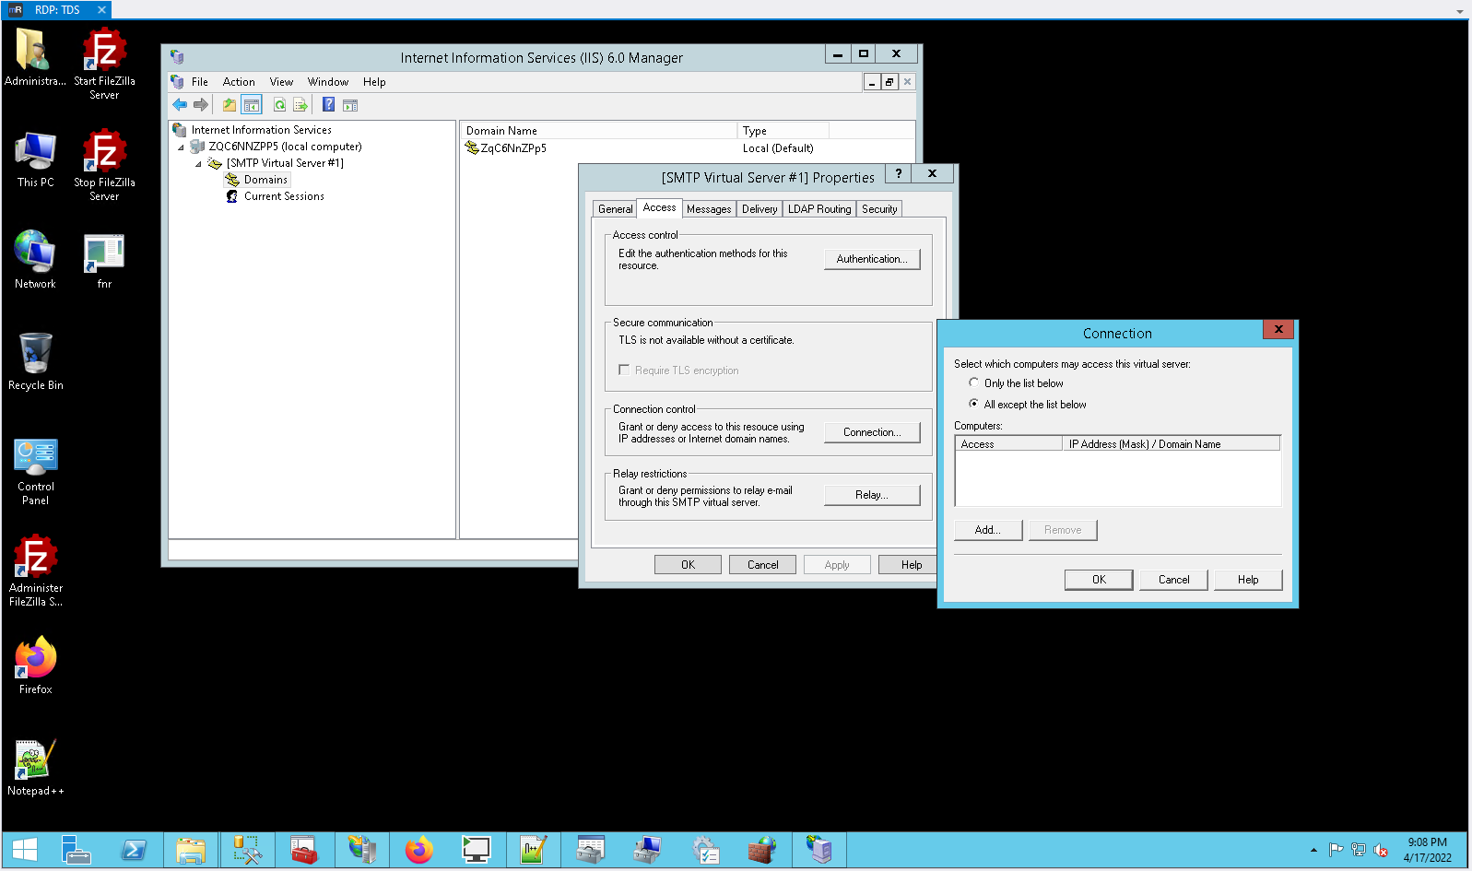Click the Action Center flag tray icon
1472x871 pixels.
coord(1336,850)
